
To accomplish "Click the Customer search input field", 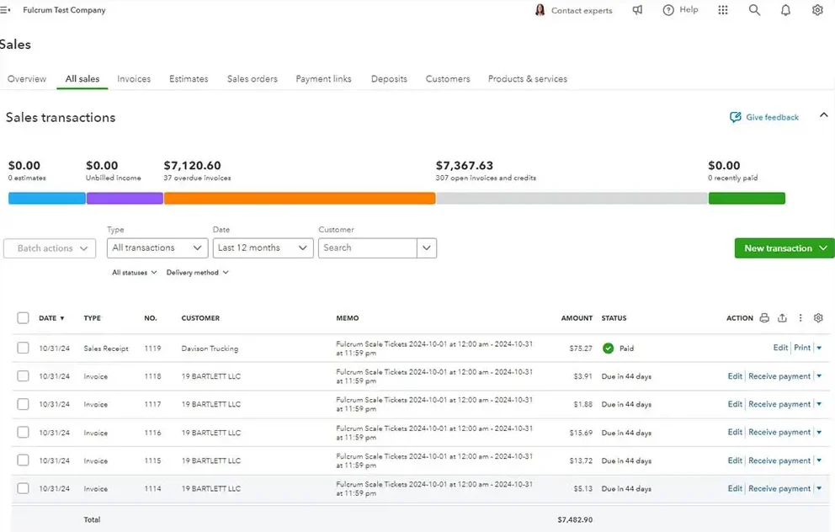I will pos(367,247).
